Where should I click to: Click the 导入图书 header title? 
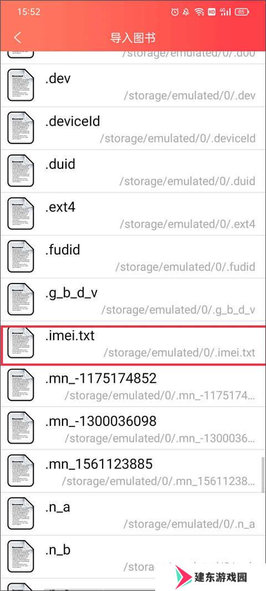tap(133, 38)
